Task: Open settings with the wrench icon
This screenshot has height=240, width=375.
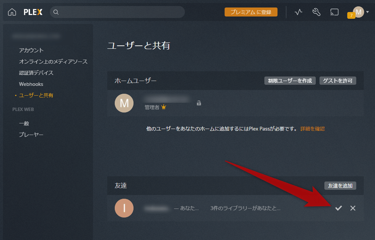Action: pos(316,12)
